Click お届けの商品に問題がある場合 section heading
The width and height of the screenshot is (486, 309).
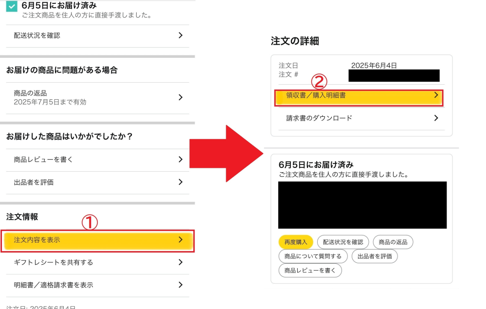[62, 70]
